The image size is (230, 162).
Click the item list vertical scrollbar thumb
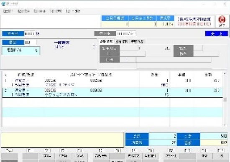225,100
